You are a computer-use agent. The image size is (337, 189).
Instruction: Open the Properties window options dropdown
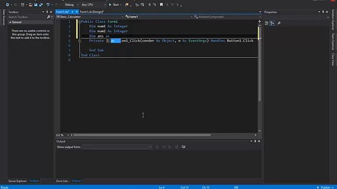click(x=319, y=12)
